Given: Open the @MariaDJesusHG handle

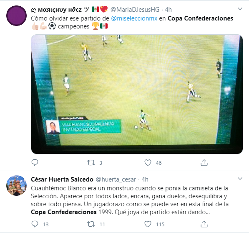Looking at the screenshot, I should (135, 10).
